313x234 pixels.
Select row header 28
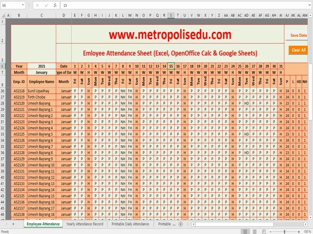coord(3,103)
